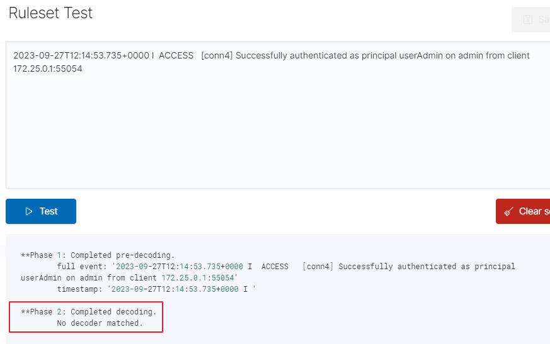The width and height of the screenshot is (550, 344).
Task: Click the broom icon on the Clear button
Action: 508,211
